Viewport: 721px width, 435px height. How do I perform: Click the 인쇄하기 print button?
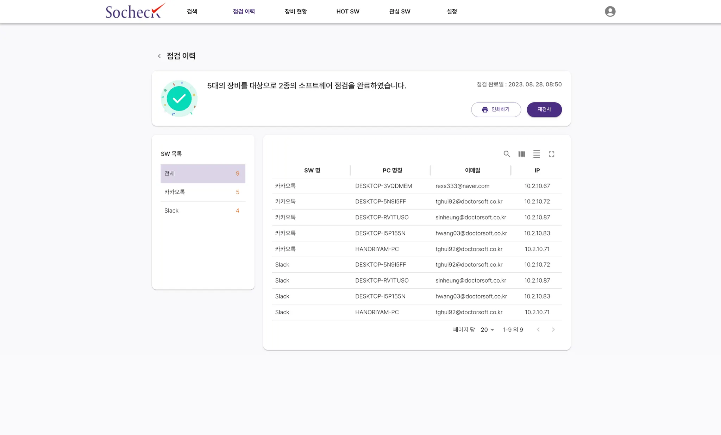click(x=496, y=109)
